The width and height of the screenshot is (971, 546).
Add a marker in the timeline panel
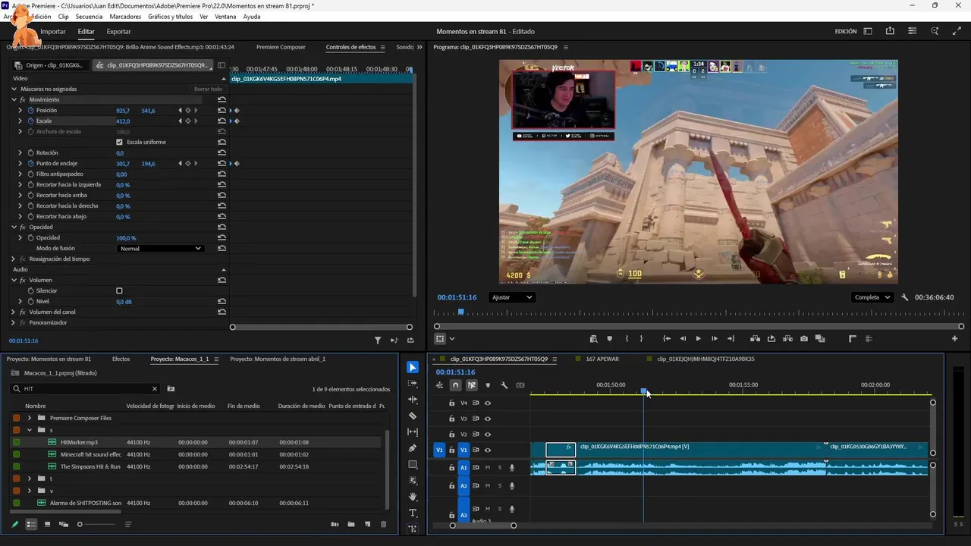[488, 385]
